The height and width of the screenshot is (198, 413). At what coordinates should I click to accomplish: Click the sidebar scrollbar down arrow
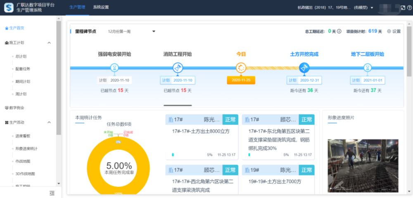(59, 184)
